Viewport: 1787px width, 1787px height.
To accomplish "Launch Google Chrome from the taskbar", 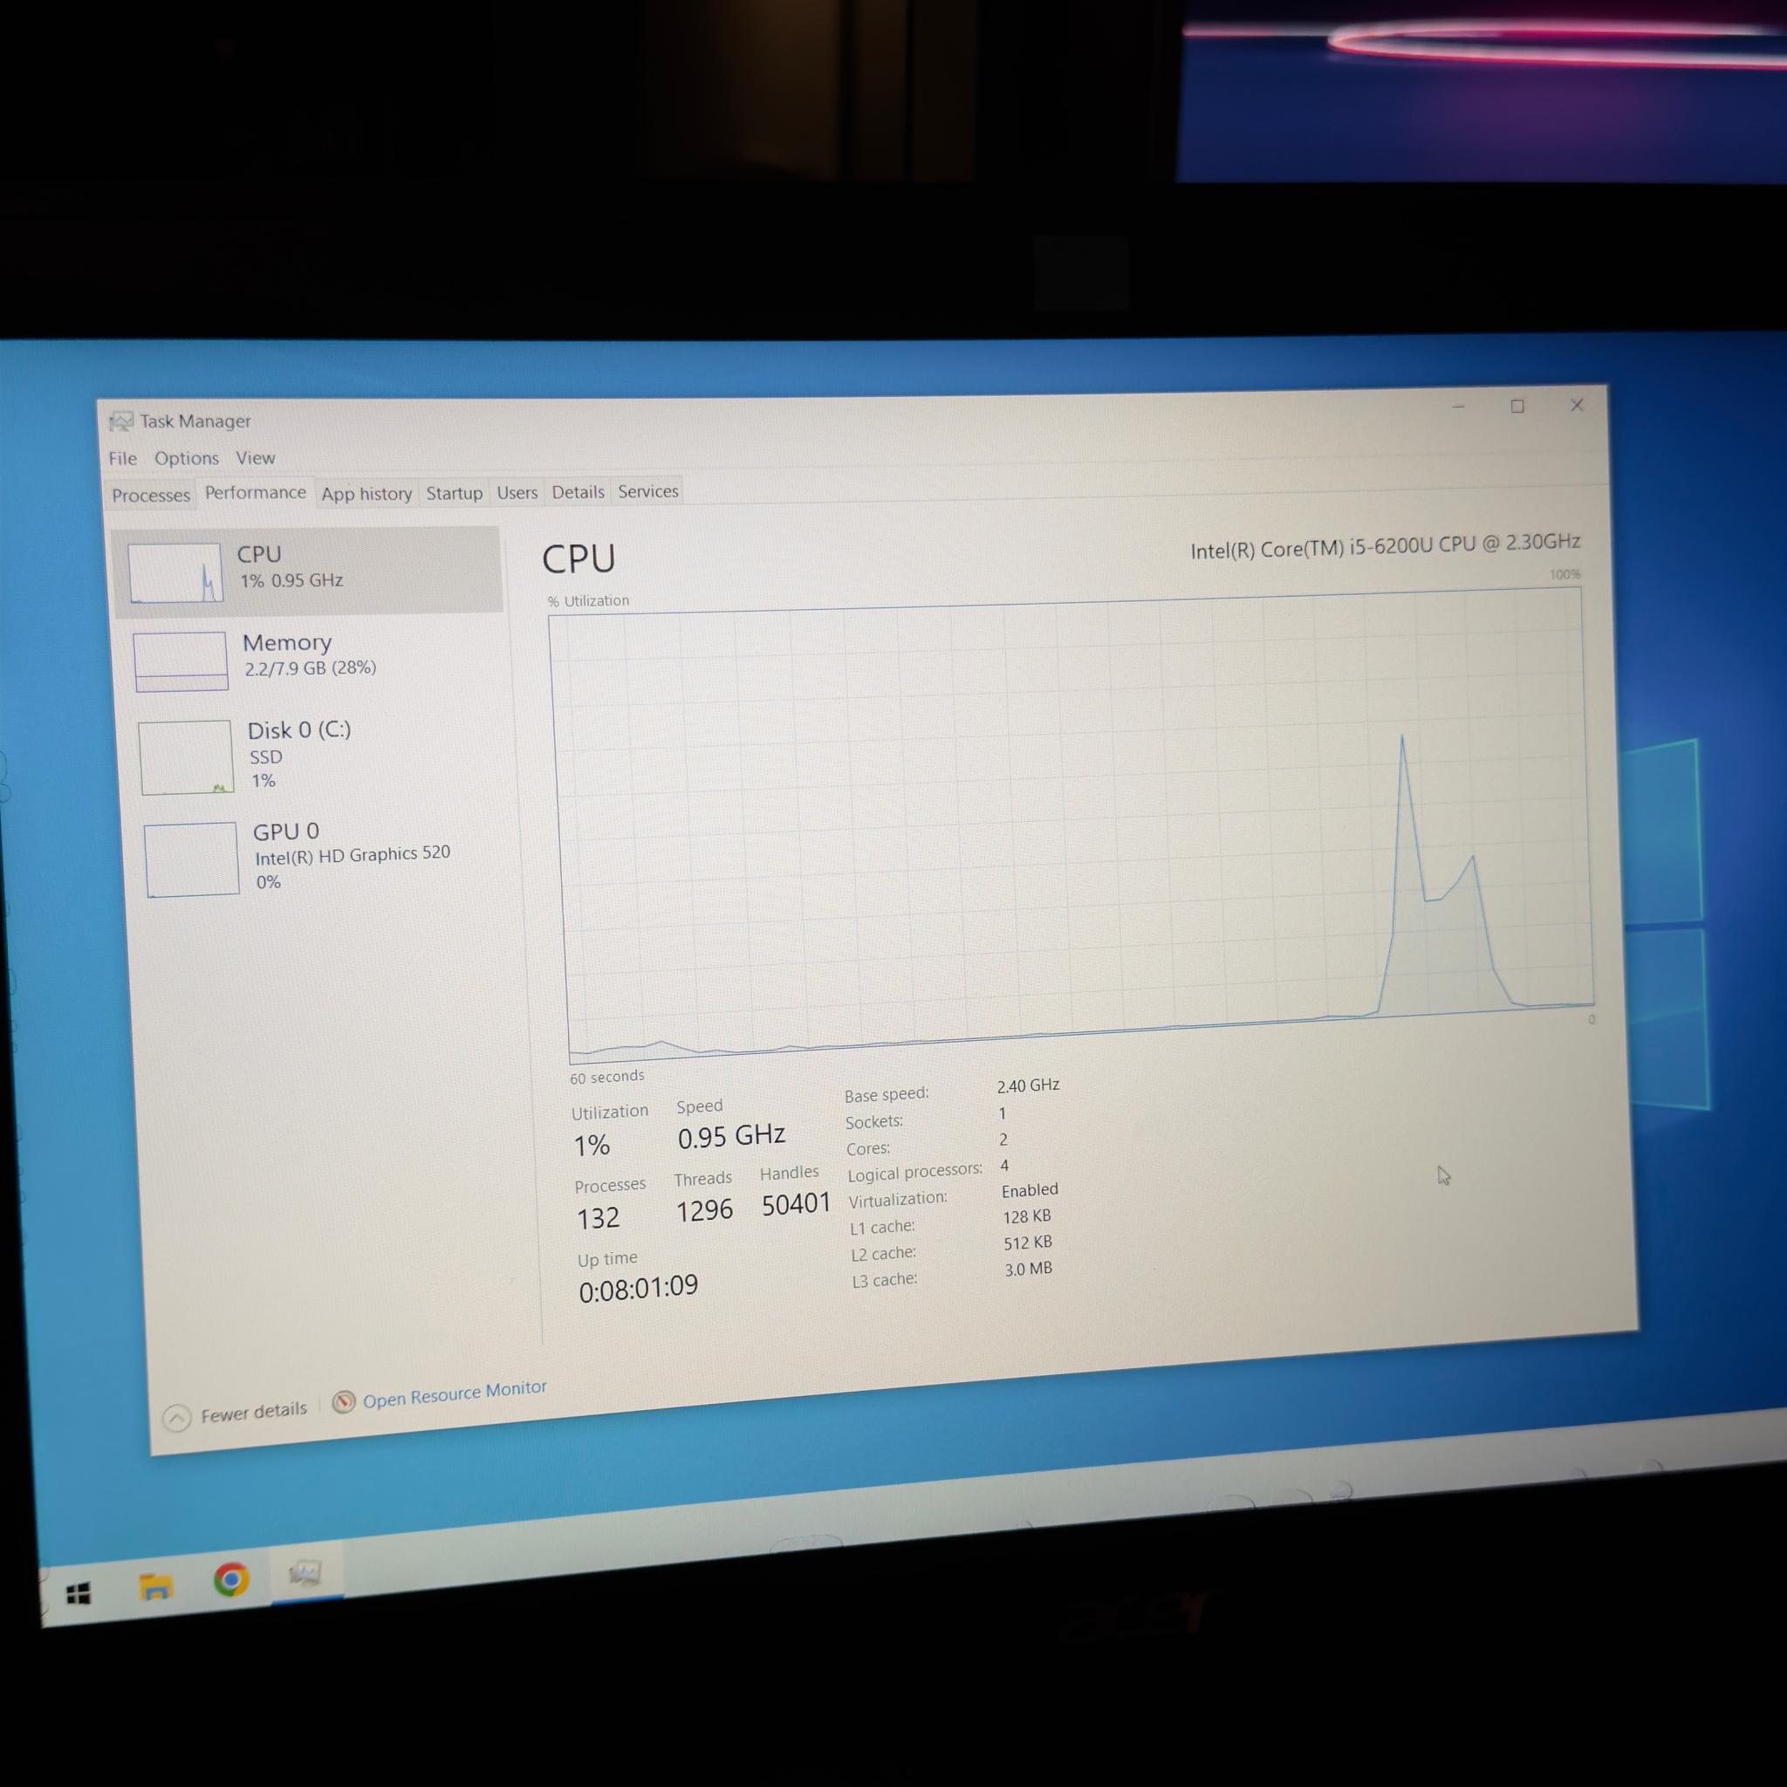I will tap(231, 1578).
